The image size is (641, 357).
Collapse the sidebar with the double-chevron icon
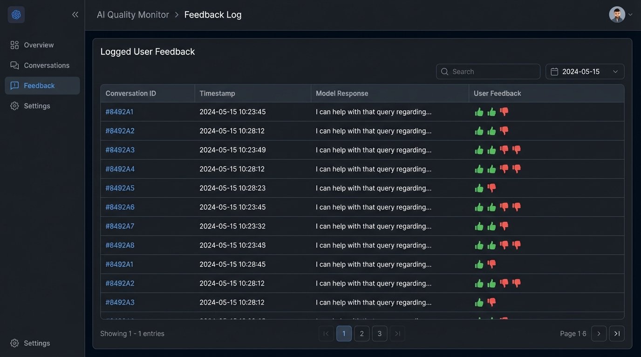point(75,15)
